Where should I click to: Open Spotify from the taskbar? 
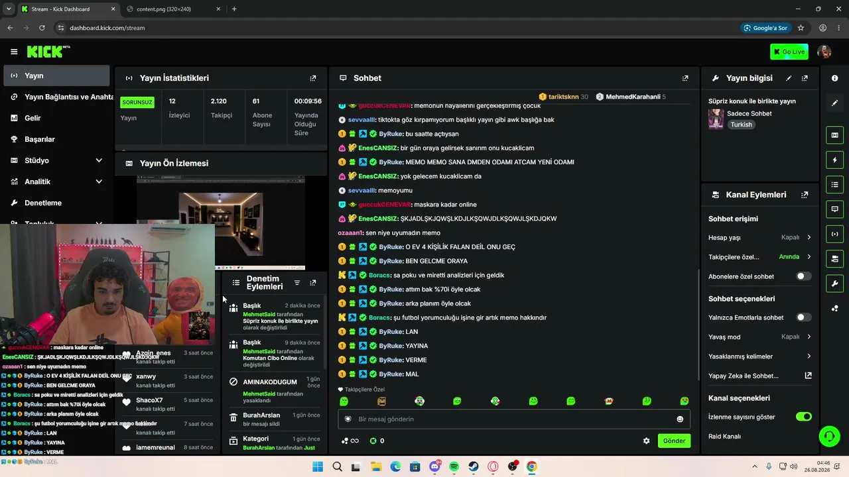454,466
